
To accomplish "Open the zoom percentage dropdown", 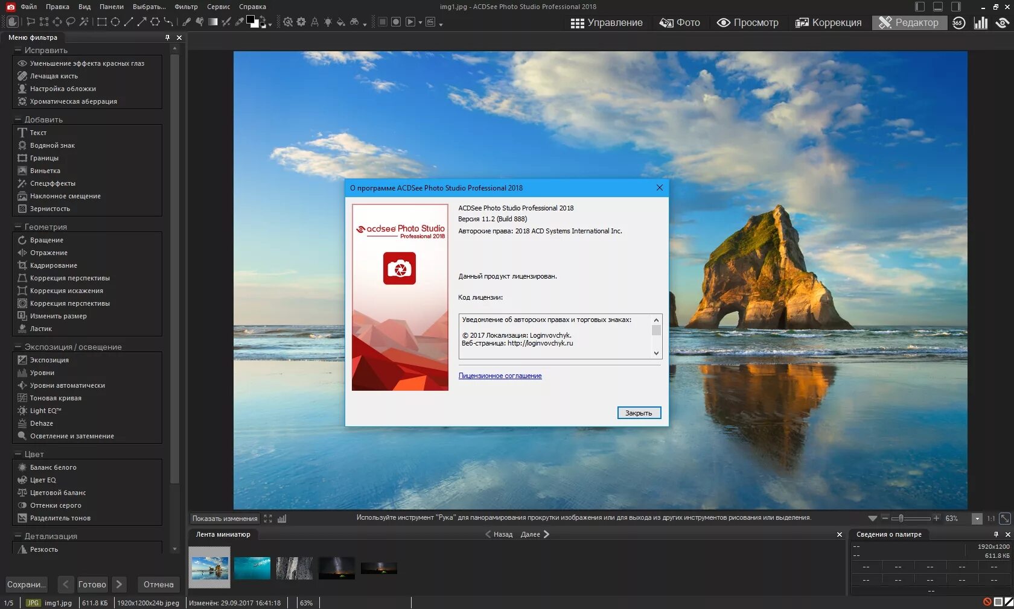I will [x=977, y=519].
